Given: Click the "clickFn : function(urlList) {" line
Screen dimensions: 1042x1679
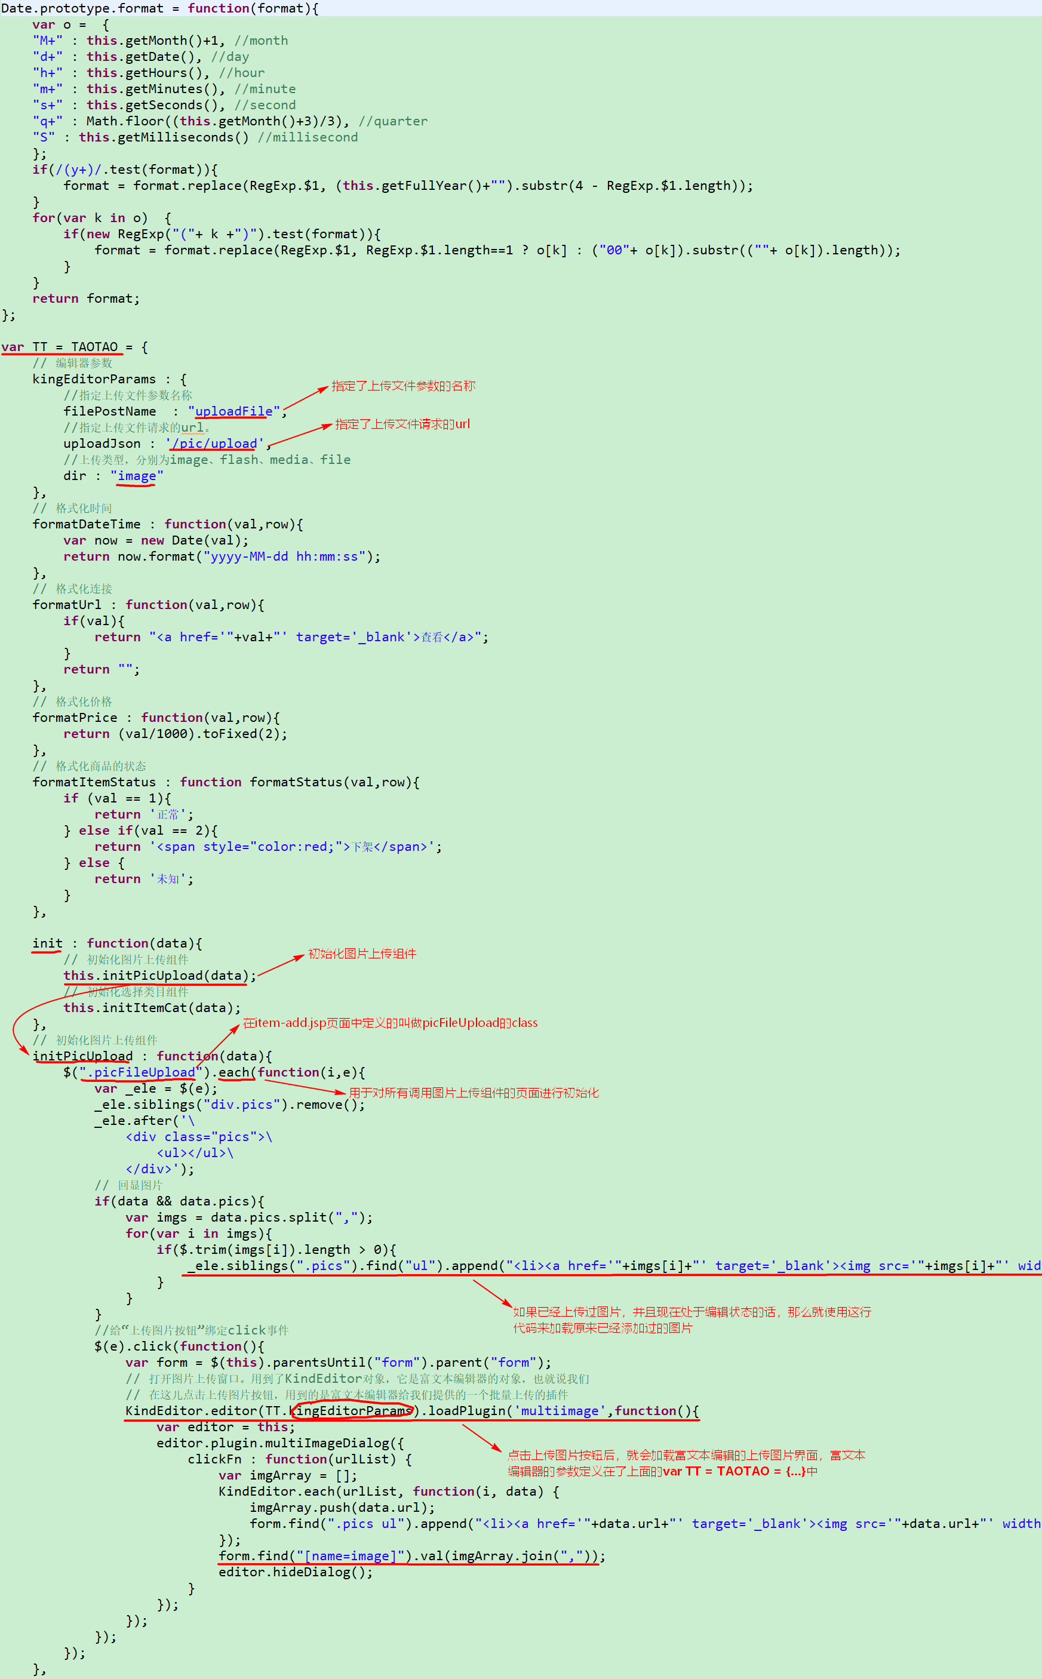Looking at the screenshot, I should (300, 1459).
